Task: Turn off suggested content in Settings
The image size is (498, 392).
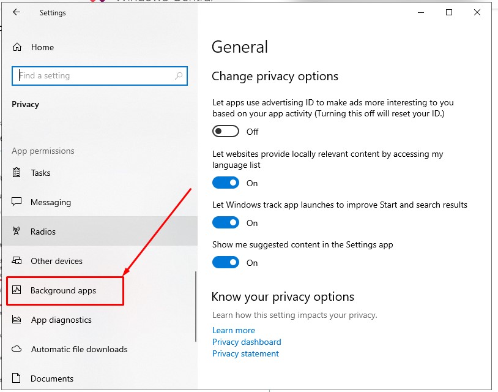Action: pyautogui.click(x=225, y=262)
